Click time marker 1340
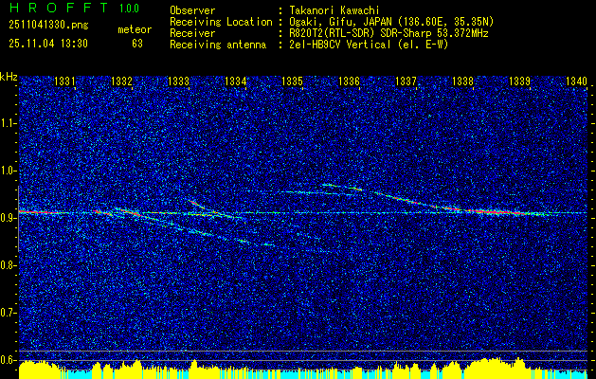 pos(577,81)
